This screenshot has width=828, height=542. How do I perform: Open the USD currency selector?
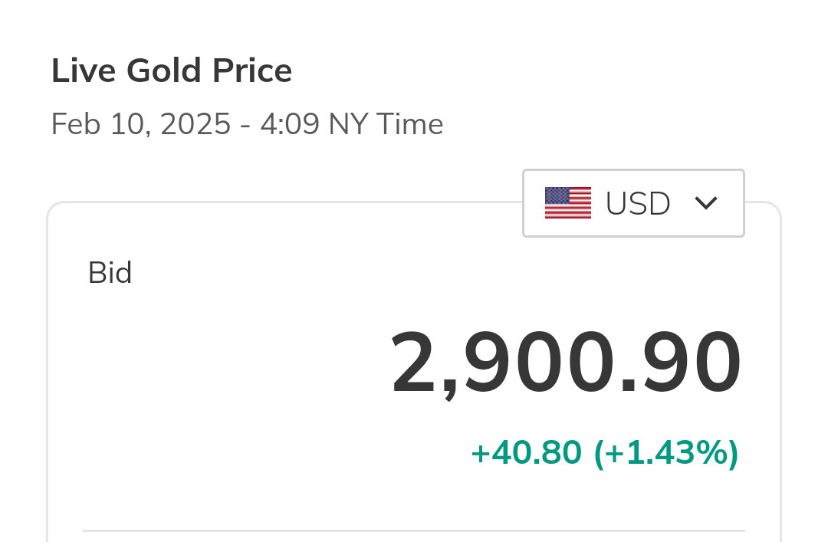point(633,203)
